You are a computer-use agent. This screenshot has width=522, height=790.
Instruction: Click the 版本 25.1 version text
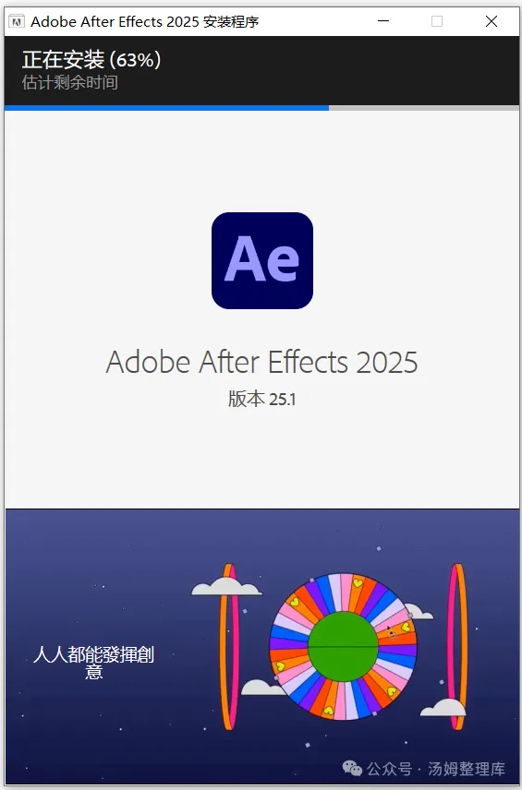[261, 399]
